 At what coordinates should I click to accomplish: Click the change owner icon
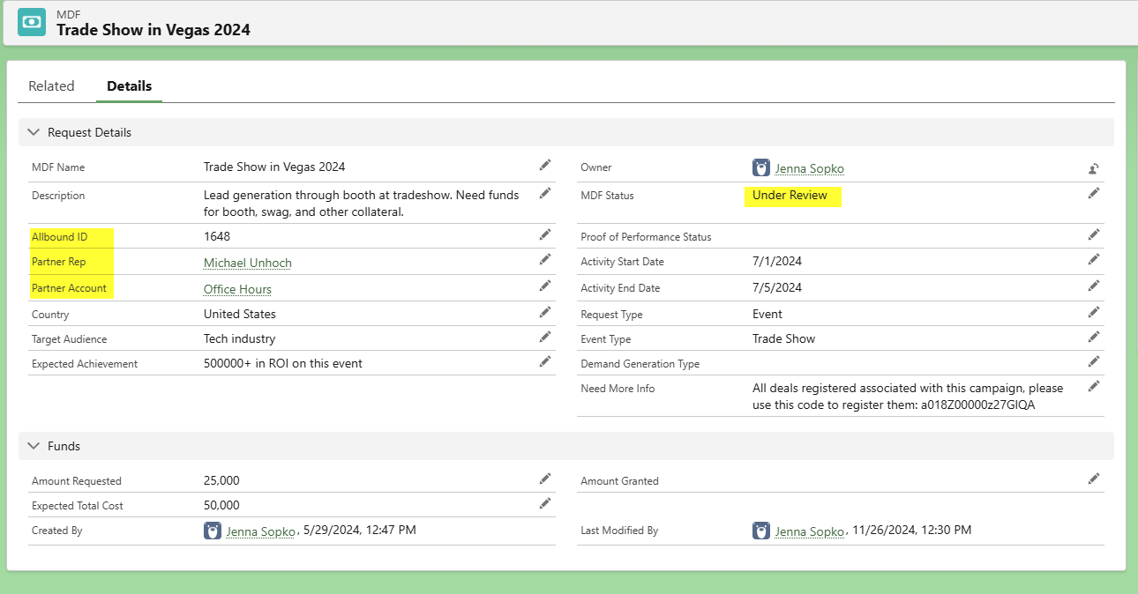[x=1094, y=168]
